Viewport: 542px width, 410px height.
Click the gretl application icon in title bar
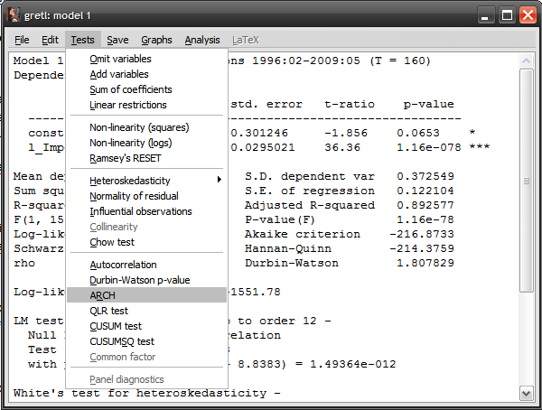(13, 15)
